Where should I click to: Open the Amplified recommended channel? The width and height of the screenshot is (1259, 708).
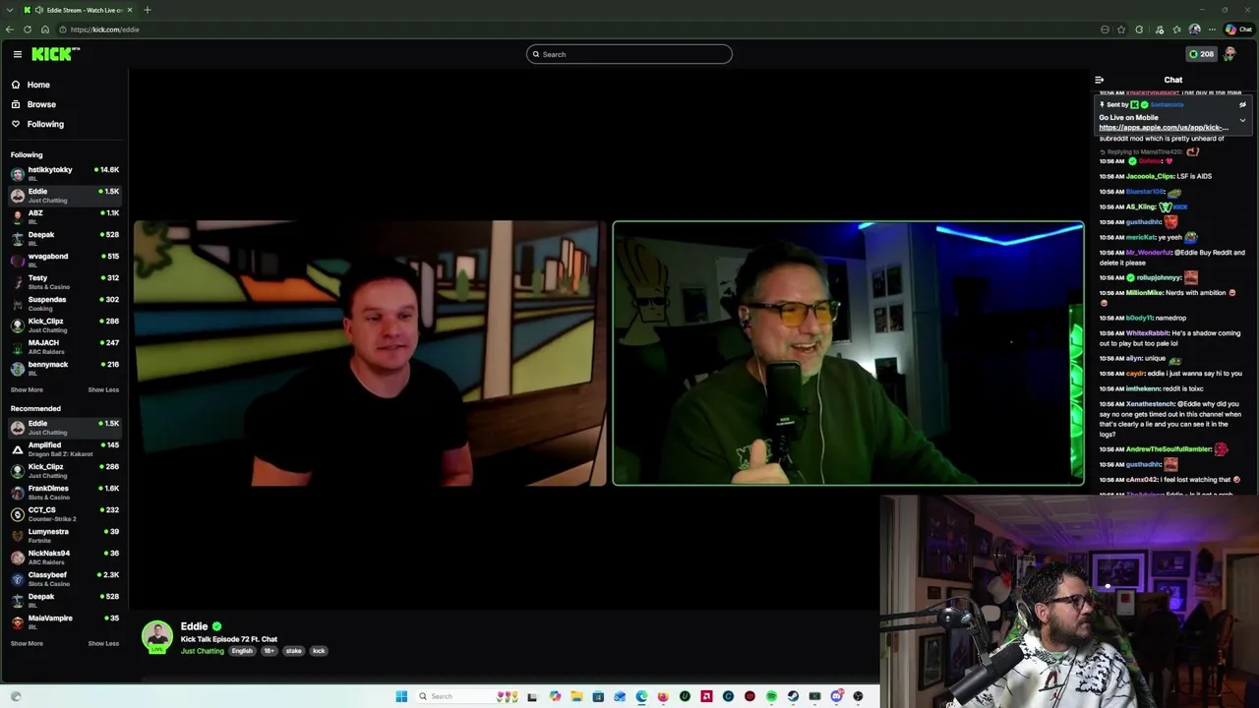point(65,448)
